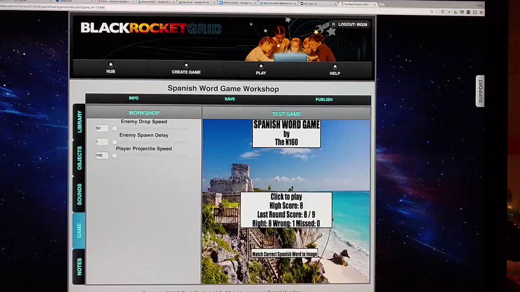Click the Enemy Drop Speed value field
The image size is (520, 292).
[x=102, y=128]
